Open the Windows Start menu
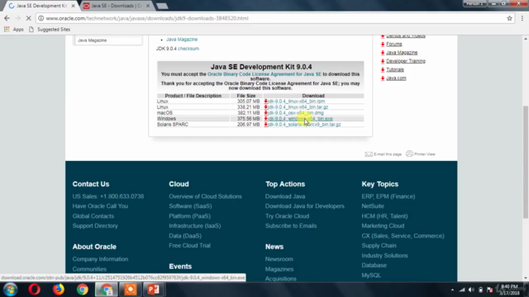The height and width of the screenshot is (297, 529). pyautogui.click(x=10, y=290)
